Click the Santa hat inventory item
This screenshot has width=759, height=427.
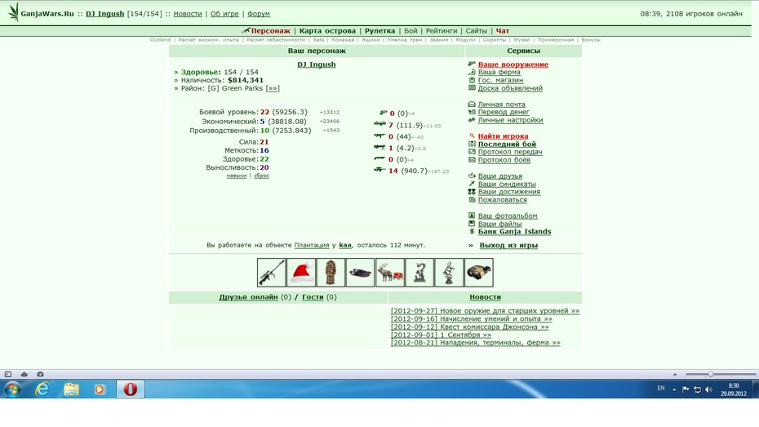300,273
